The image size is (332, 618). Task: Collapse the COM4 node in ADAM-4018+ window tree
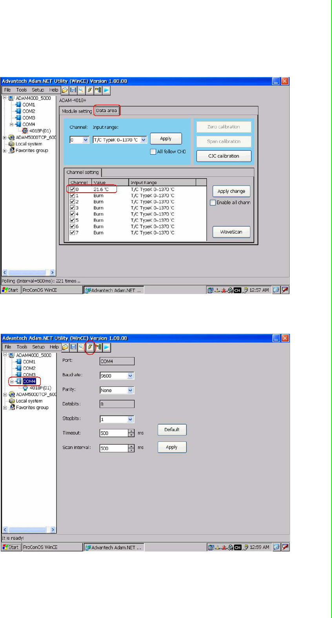[x=11, y=125]
